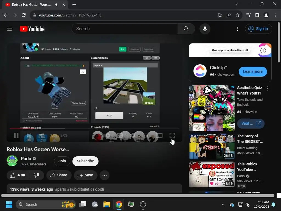Toggle Chrome side panel

(257, 15)
